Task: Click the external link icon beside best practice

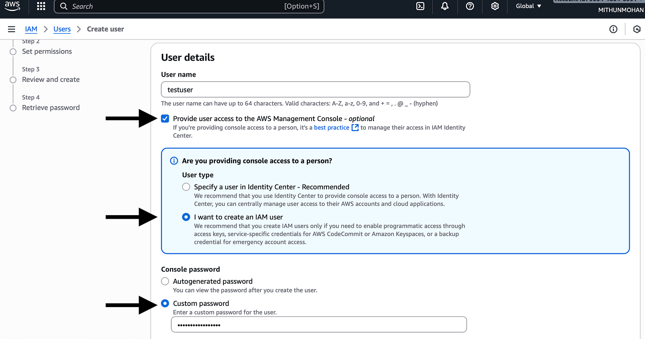Action: 355,128
